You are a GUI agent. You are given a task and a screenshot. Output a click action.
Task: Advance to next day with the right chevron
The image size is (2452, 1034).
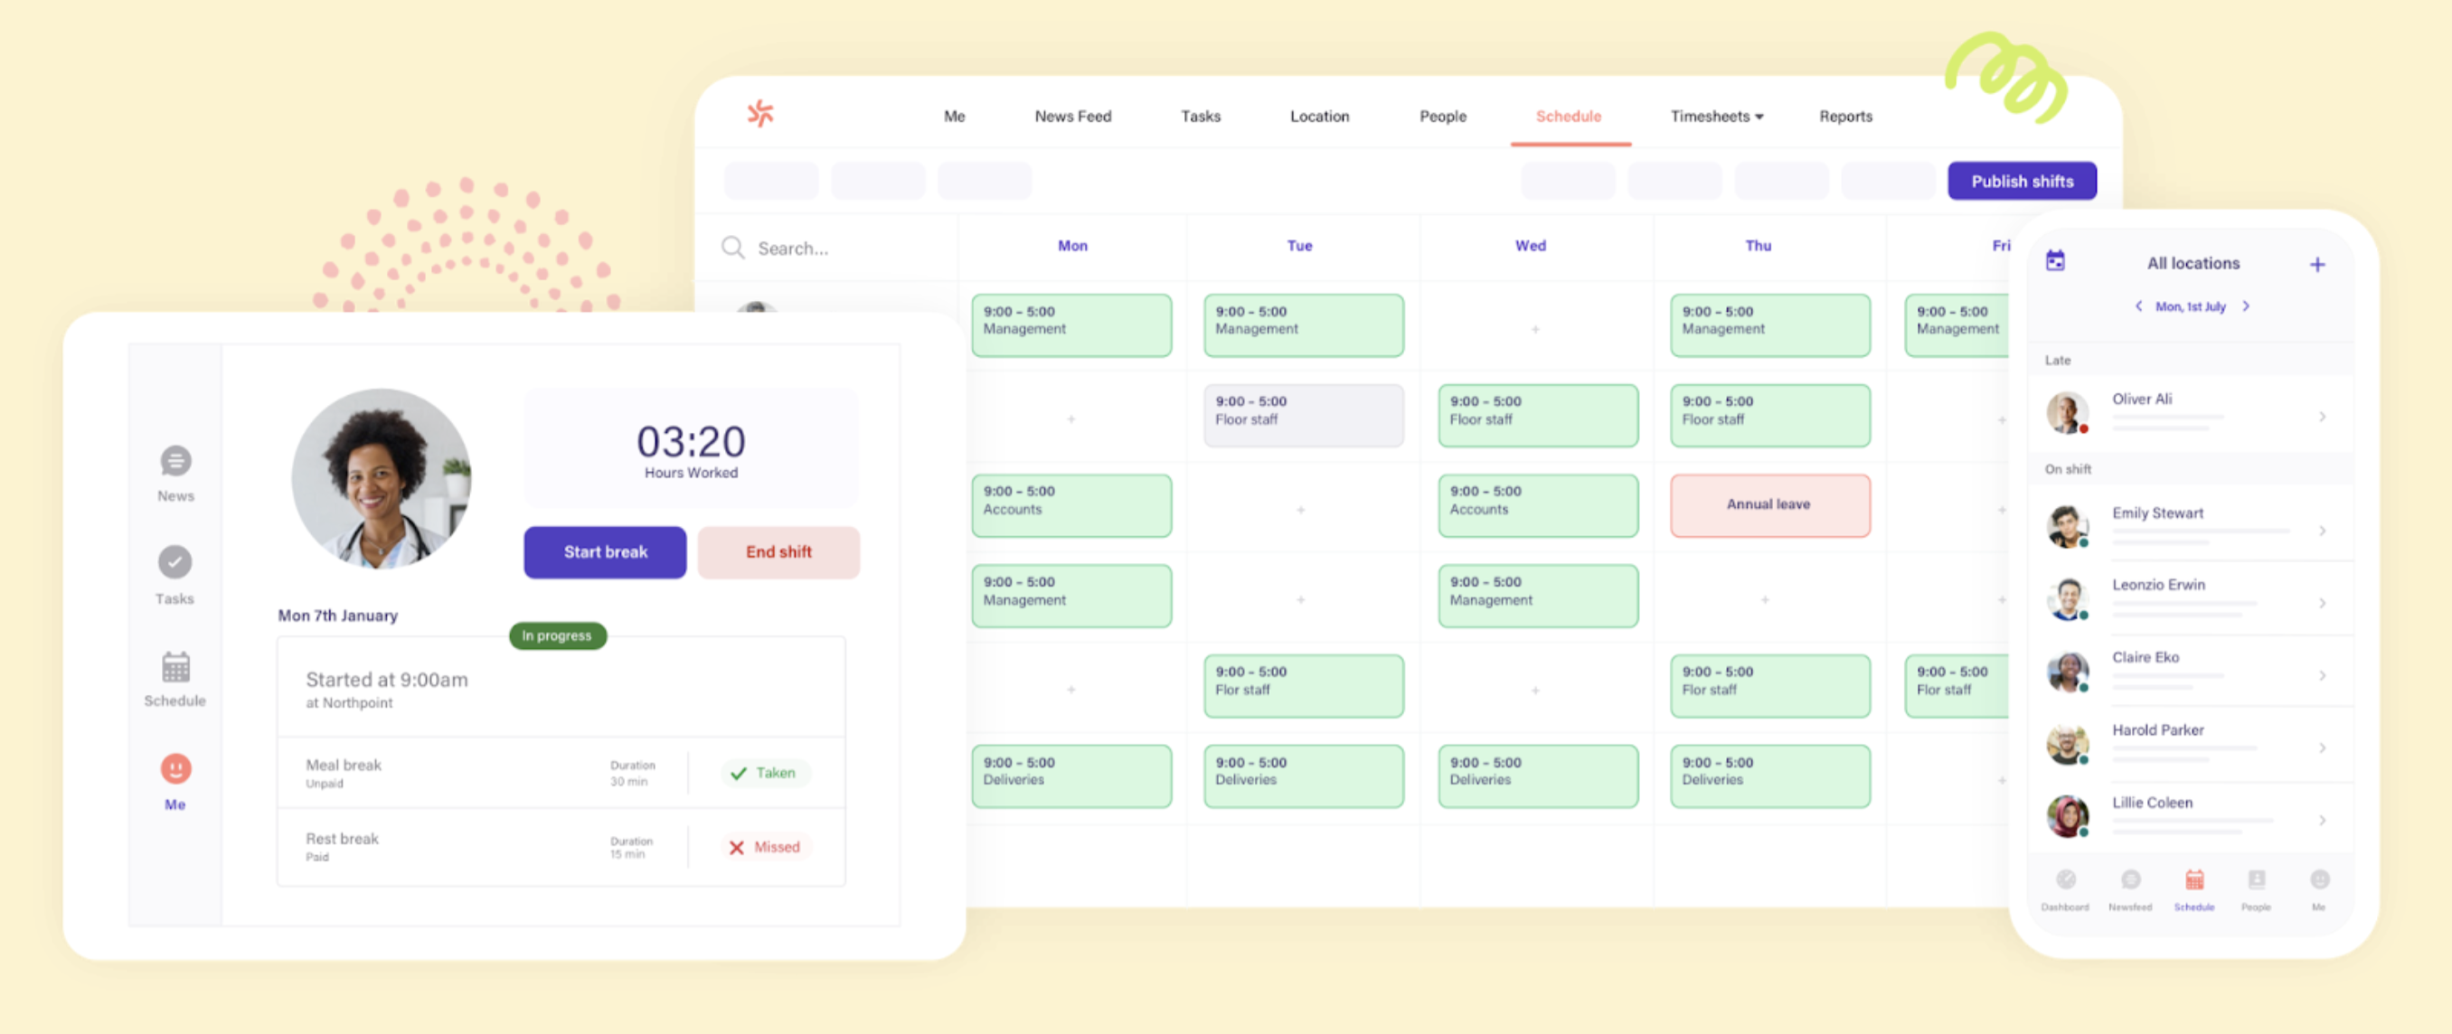click(2248, 306)
